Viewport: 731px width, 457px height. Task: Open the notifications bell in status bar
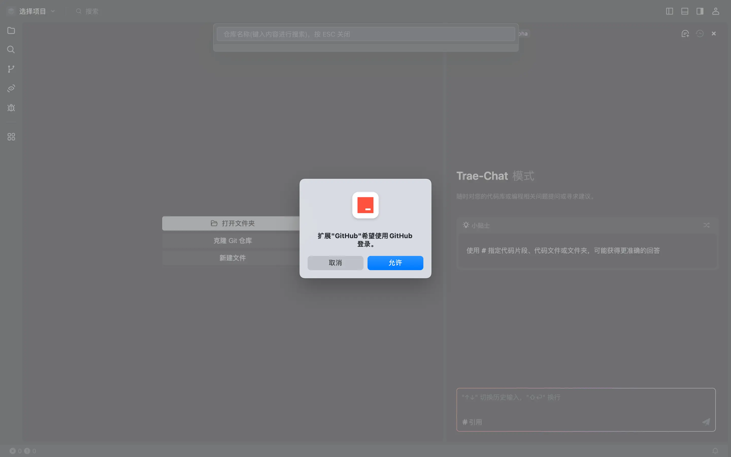(715, 451)
